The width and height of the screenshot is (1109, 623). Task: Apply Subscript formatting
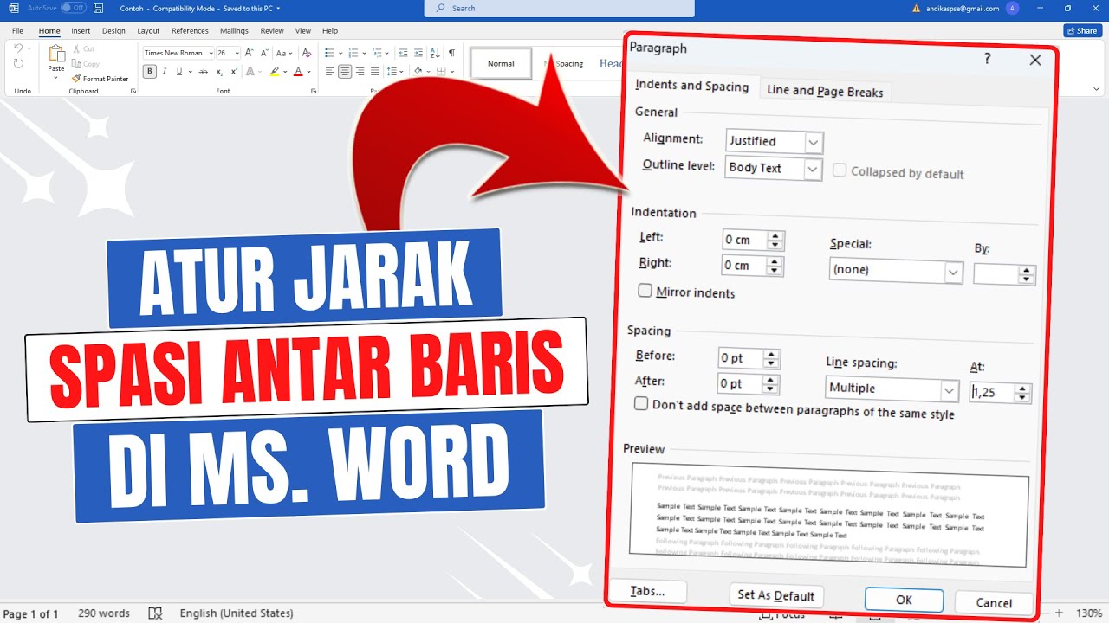(218, 72)
